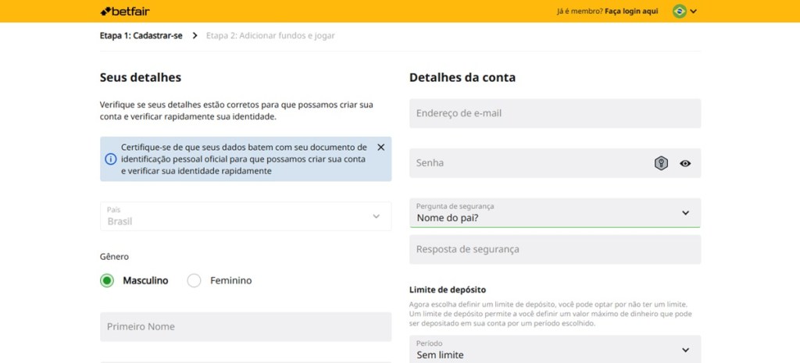Select the Feminino gender option
This screenshot has height=363, width=800.
coord(195,280)
